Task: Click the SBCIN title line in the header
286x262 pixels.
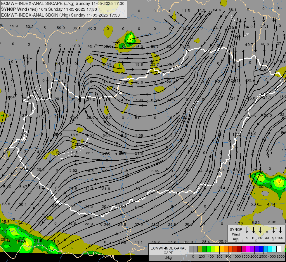Action: pyautogui.click(x=60, y=15)
